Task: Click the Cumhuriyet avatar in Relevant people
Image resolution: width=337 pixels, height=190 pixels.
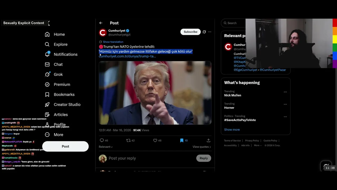Action: (228, 47)
